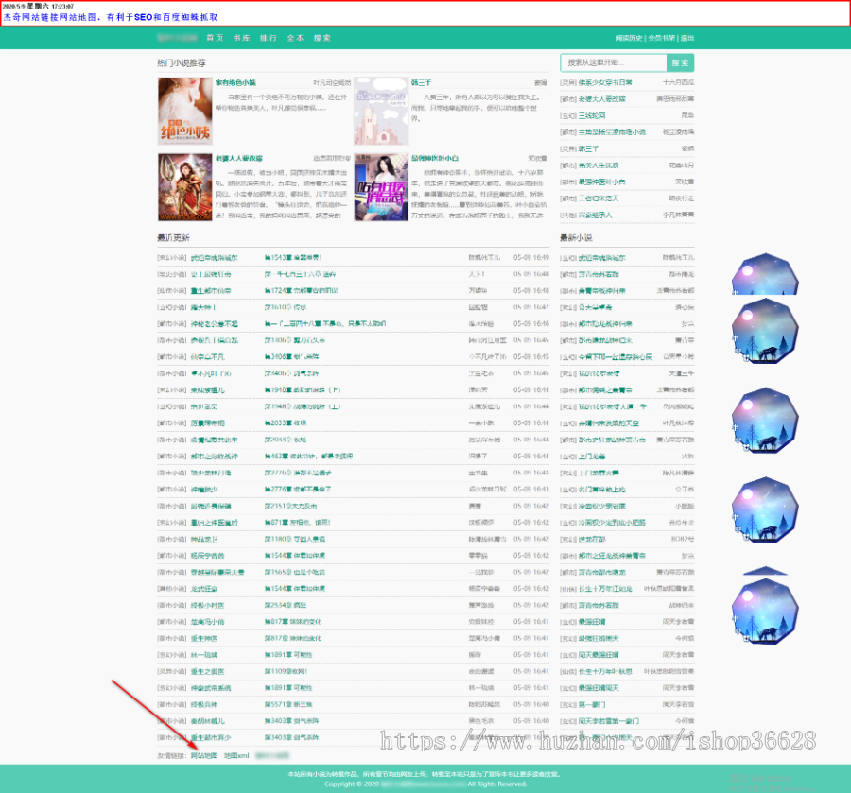Open the 地图xml footer link
The image size is (851, 793).
pyautogui.click(x=236, y=755)
